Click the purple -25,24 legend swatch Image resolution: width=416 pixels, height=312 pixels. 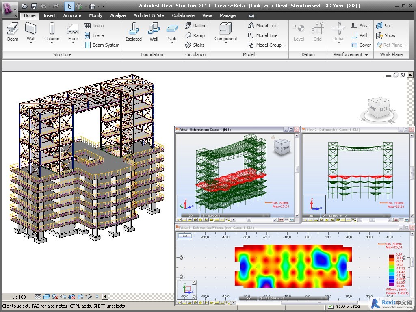[x=392, y=284]
